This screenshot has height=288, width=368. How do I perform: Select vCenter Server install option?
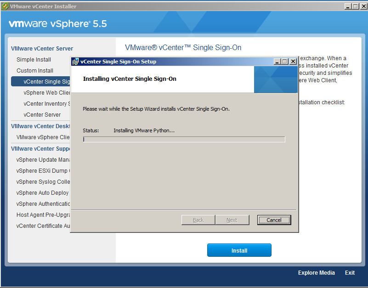[42, 115]
